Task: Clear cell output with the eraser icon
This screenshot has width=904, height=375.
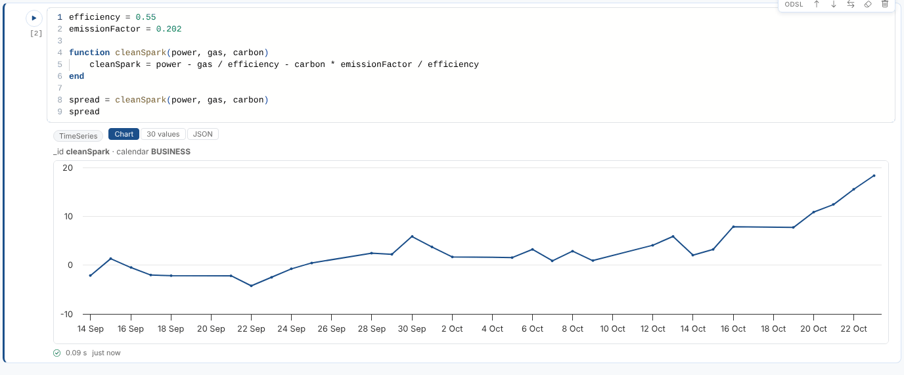Action: (868, 4)
